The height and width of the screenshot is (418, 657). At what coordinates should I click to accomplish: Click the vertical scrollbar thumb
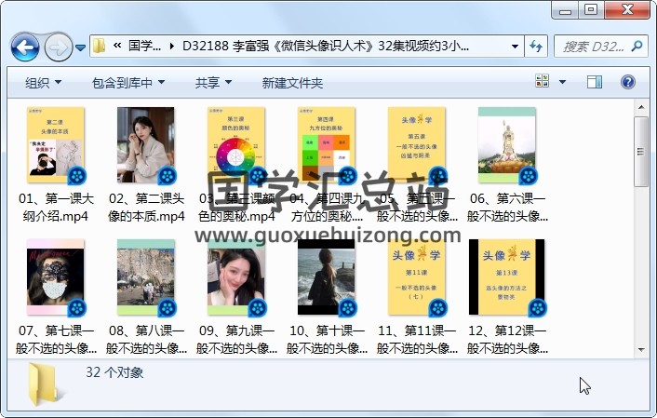coord(641,152)
